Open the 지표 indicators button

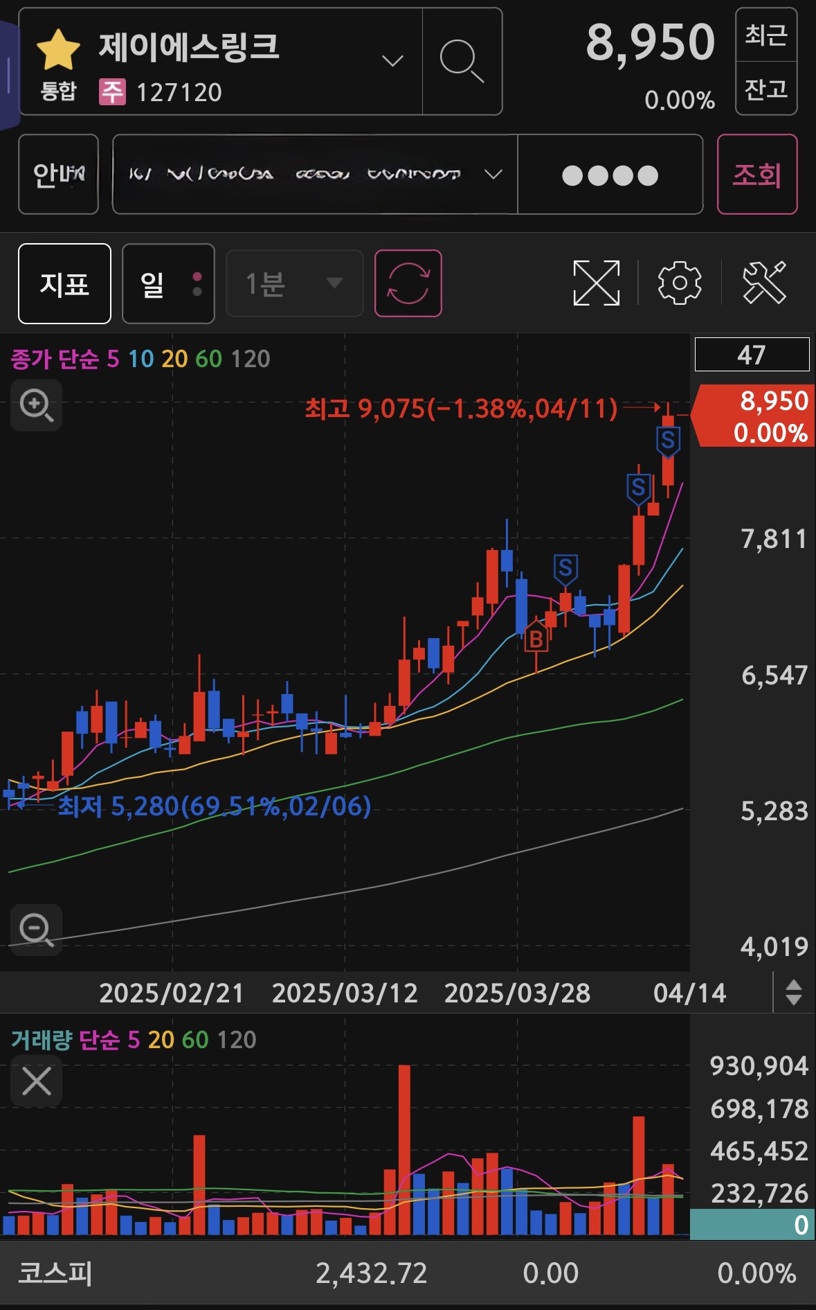pos(64,283)
